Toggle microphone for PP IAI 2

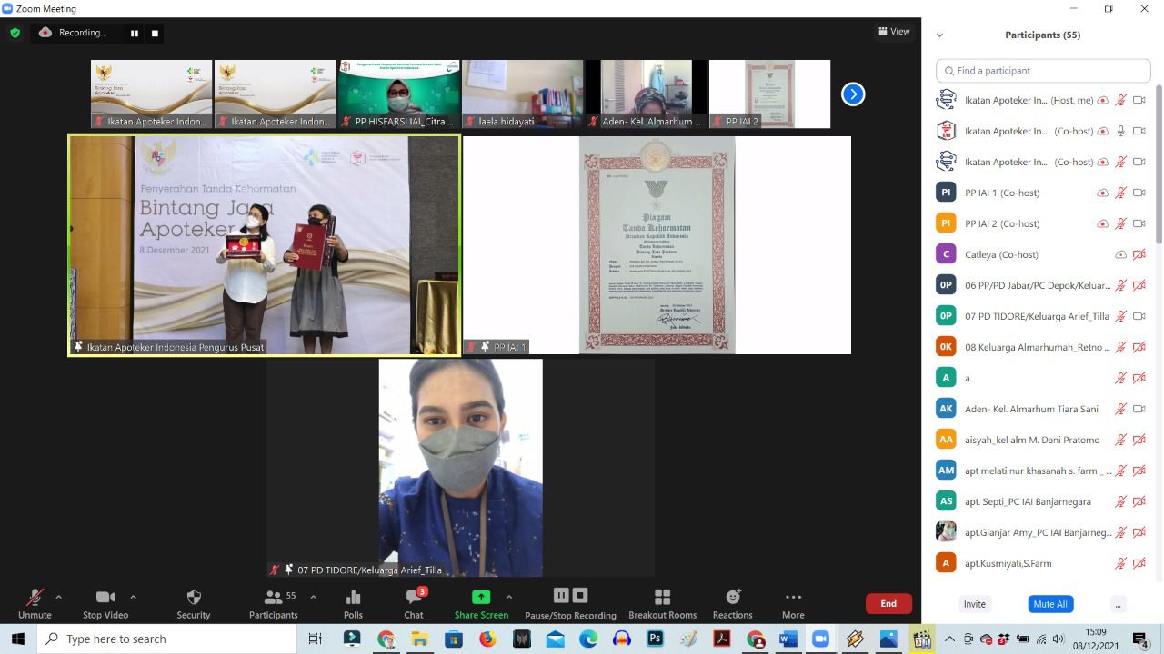pyautogui.click(x=1121, y=224)
